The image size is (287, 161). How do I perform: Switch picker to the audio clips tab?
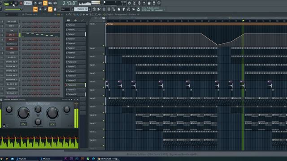pos(75,20)
